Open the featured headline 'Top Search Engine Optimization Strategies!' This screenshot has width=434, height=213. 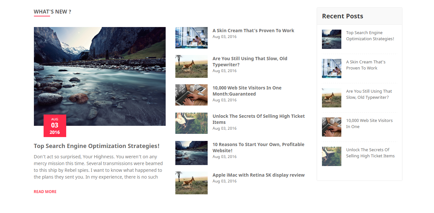coord(97,146)
